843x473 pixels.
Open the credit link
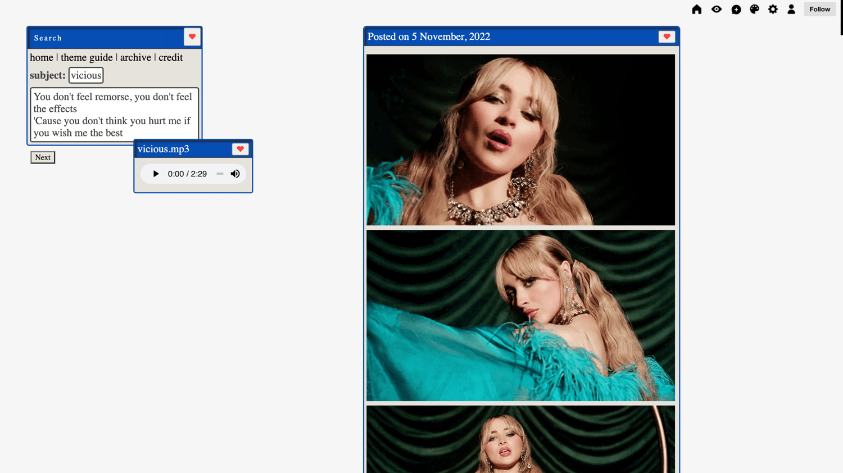point(171,57)
